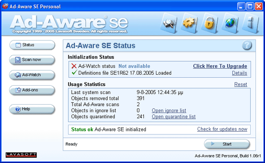265x163 pixels.
Task: Open the Help sidebar button
Action: tap(32, 109)
